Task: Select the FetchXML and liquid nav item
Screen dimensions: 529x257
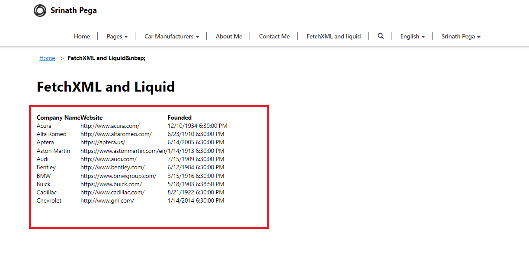Action: [x=333, y=36]
